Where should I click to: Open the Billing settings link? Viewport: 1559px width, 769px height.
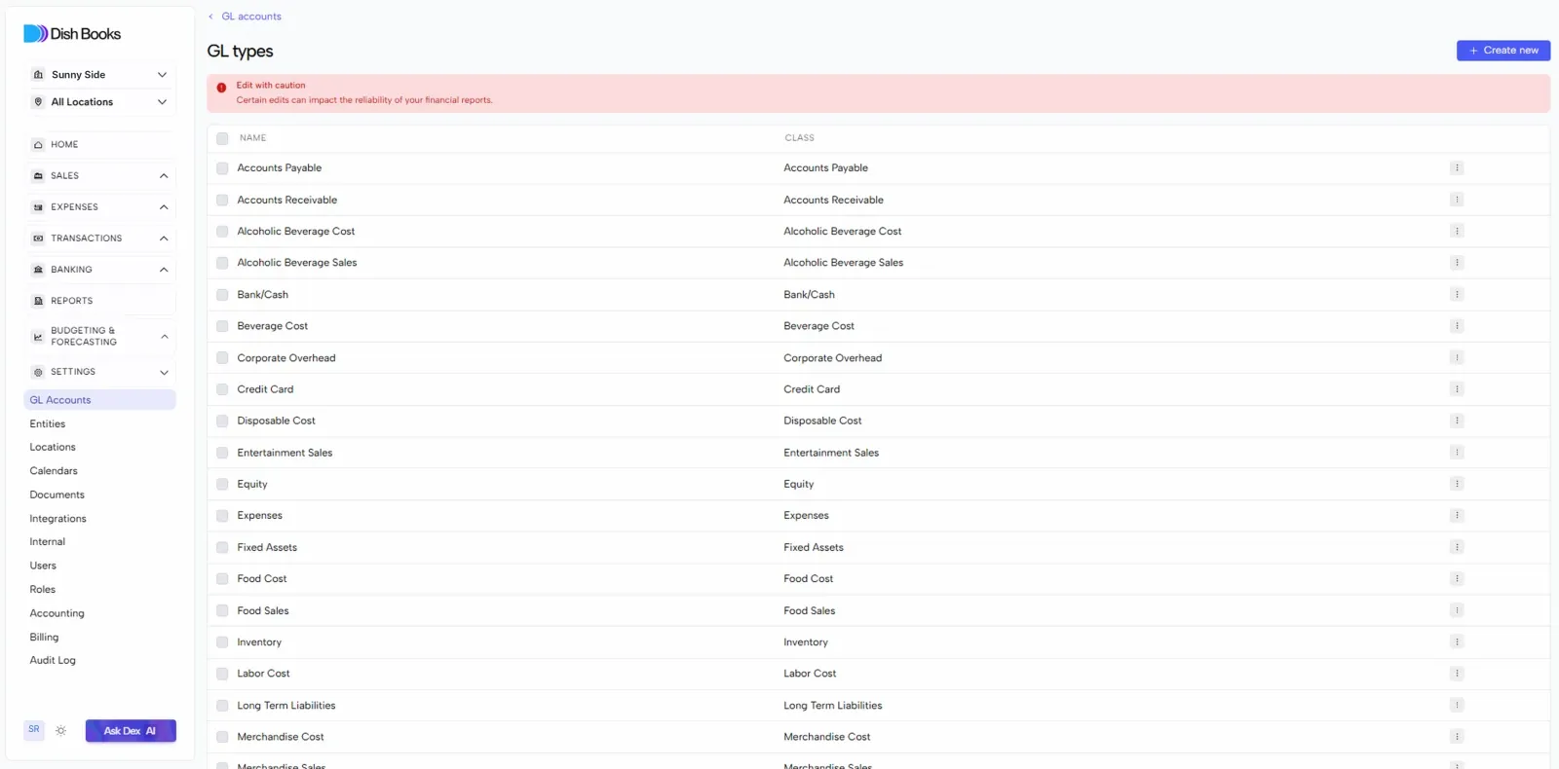[44, 638]
